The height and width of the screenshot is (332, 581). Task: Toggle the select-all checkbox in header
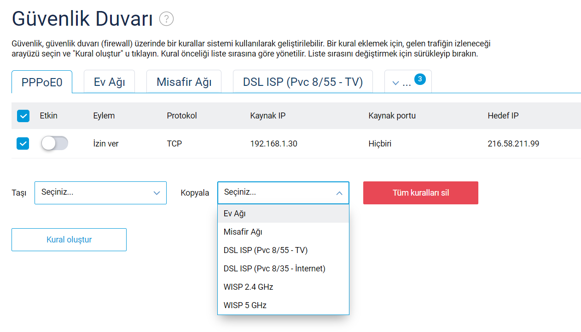(x=23, y=116)
